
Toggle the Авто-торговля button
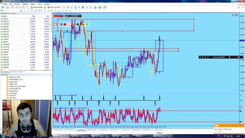[x=54, y=7]
